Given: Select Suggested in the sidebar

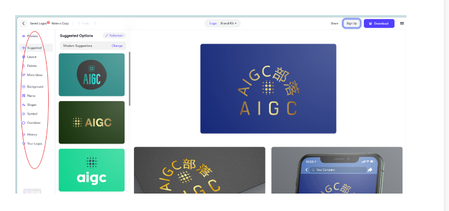Looking at the screenshot, I should pyautogui.click(x=36, y=48).
